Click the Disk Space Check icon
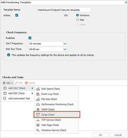The height and width of the screenshot is (138, 128). pyautogui.click(x=38, y=89)
